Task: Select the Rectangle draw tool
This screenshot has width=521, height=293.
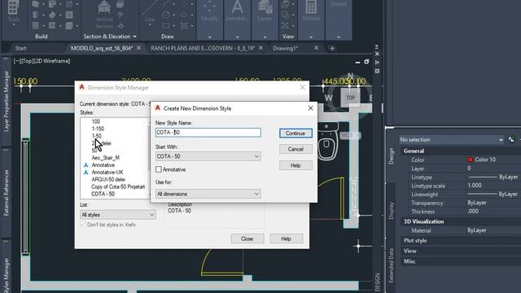Action: point(166,25)
